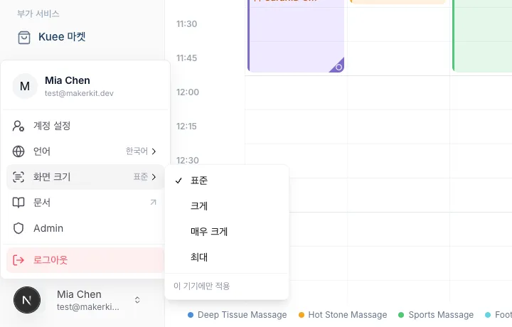512x327 pixels.
Task: Click the M avatar circle in profile header
Action: tap(25, 86)
